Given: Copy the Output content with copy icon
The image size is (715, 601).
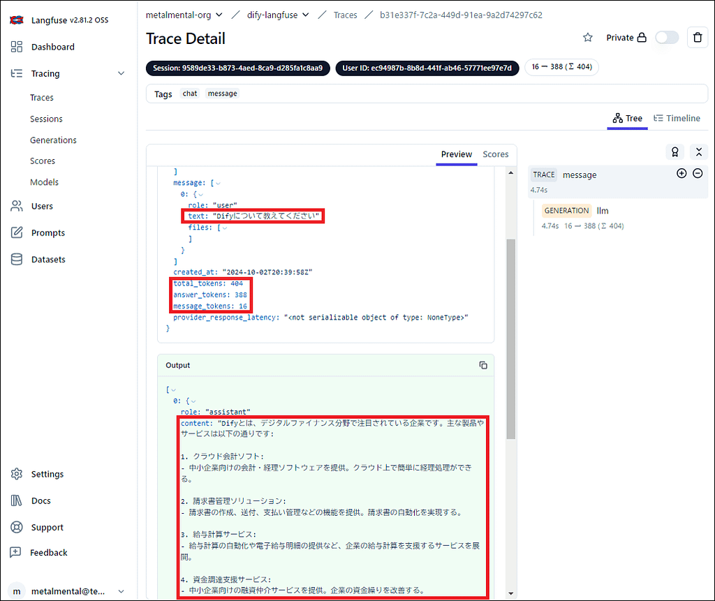Looking at the screenshot, I should (x=482, y=365).
